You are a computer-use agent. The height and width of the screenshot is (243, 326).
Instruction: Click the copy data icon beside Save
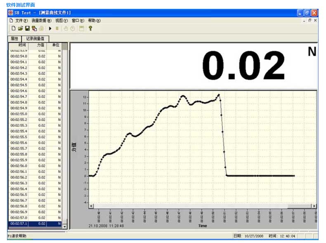34,28
